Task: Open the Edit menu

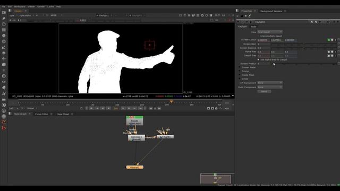Action: [10, 7]
